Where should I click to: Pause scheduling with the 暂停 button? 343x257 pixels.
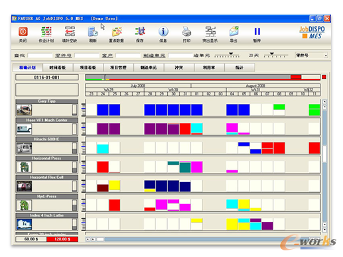257,32
